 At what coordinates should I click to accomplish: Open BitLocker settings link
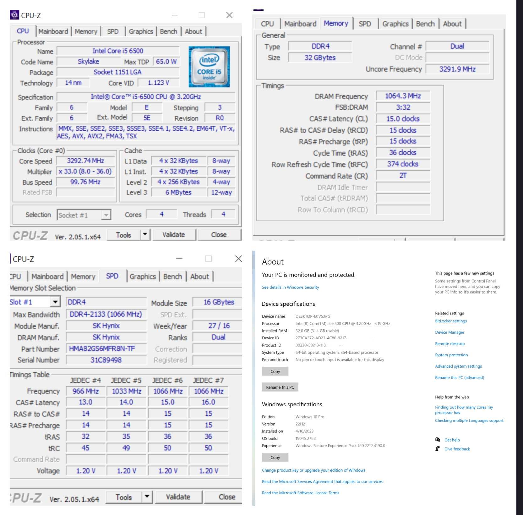[451, 321]
